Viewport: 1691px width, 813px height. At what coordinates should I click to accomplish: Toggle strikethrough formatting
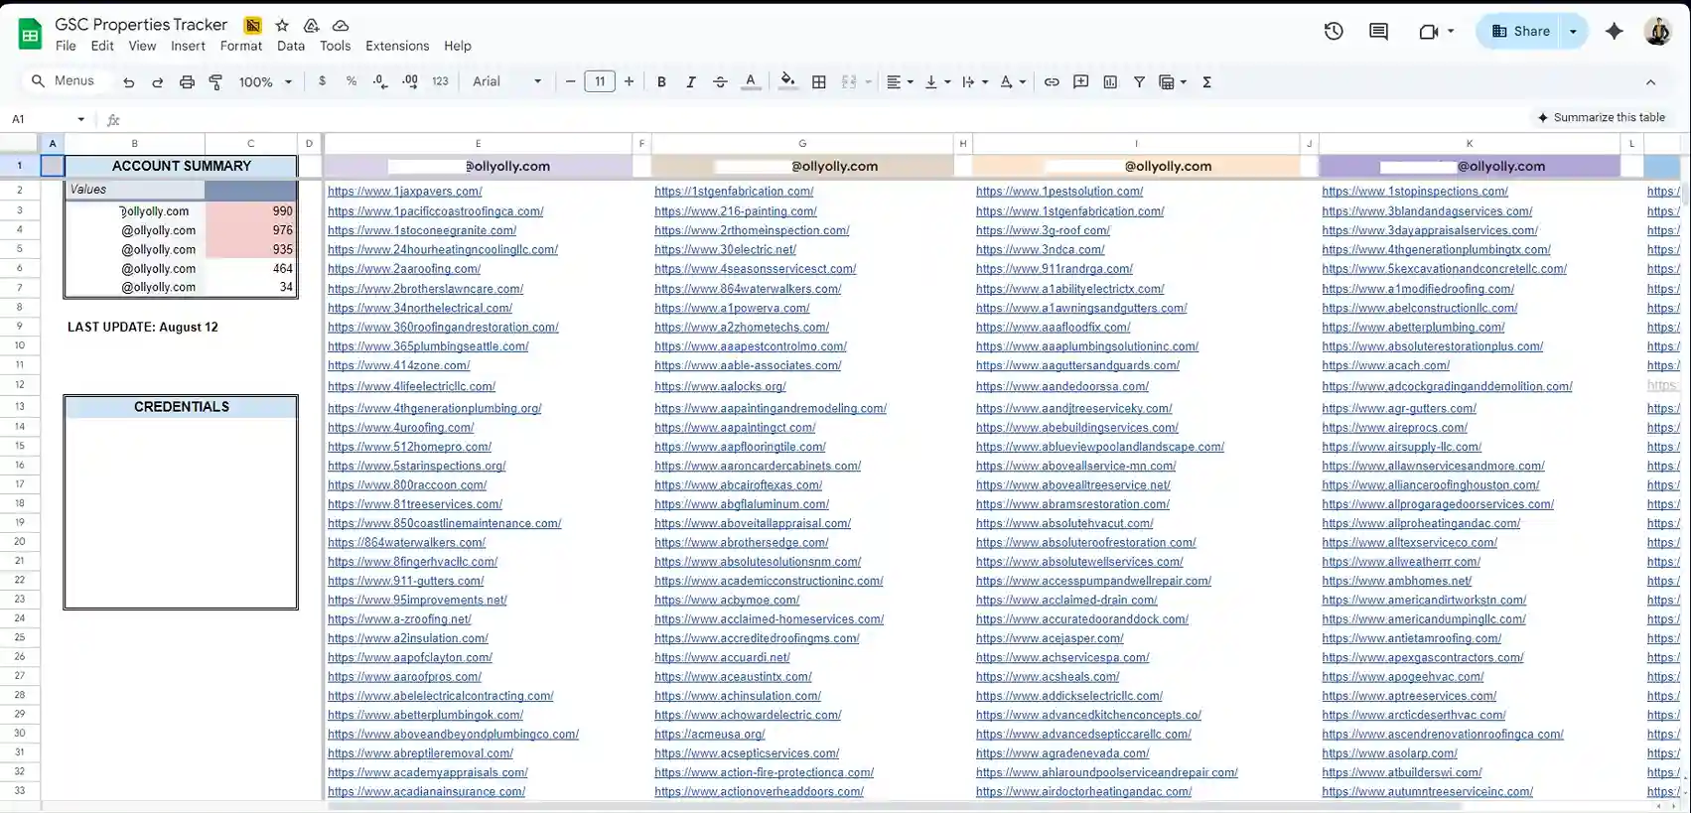[x=720, y=82]
